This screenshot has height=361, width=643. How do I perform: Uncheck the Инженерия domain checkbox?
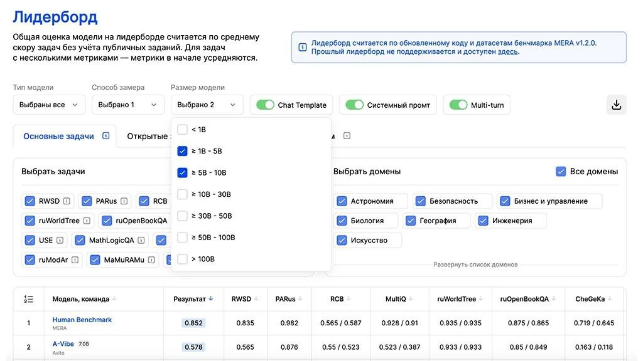483,221
